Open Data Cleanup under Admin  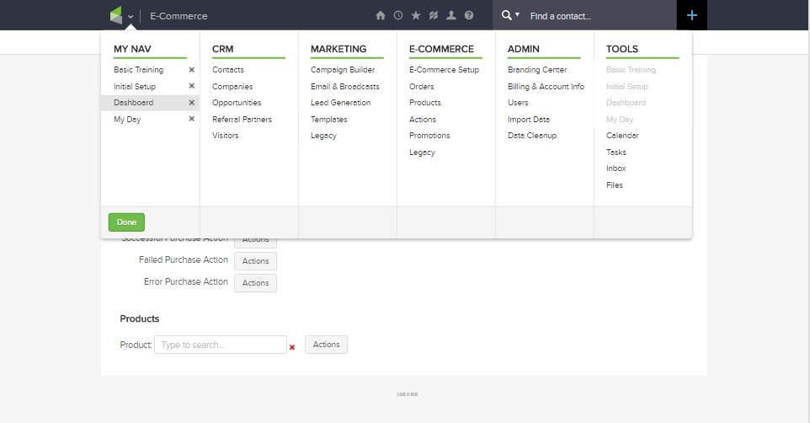point(532,136)
